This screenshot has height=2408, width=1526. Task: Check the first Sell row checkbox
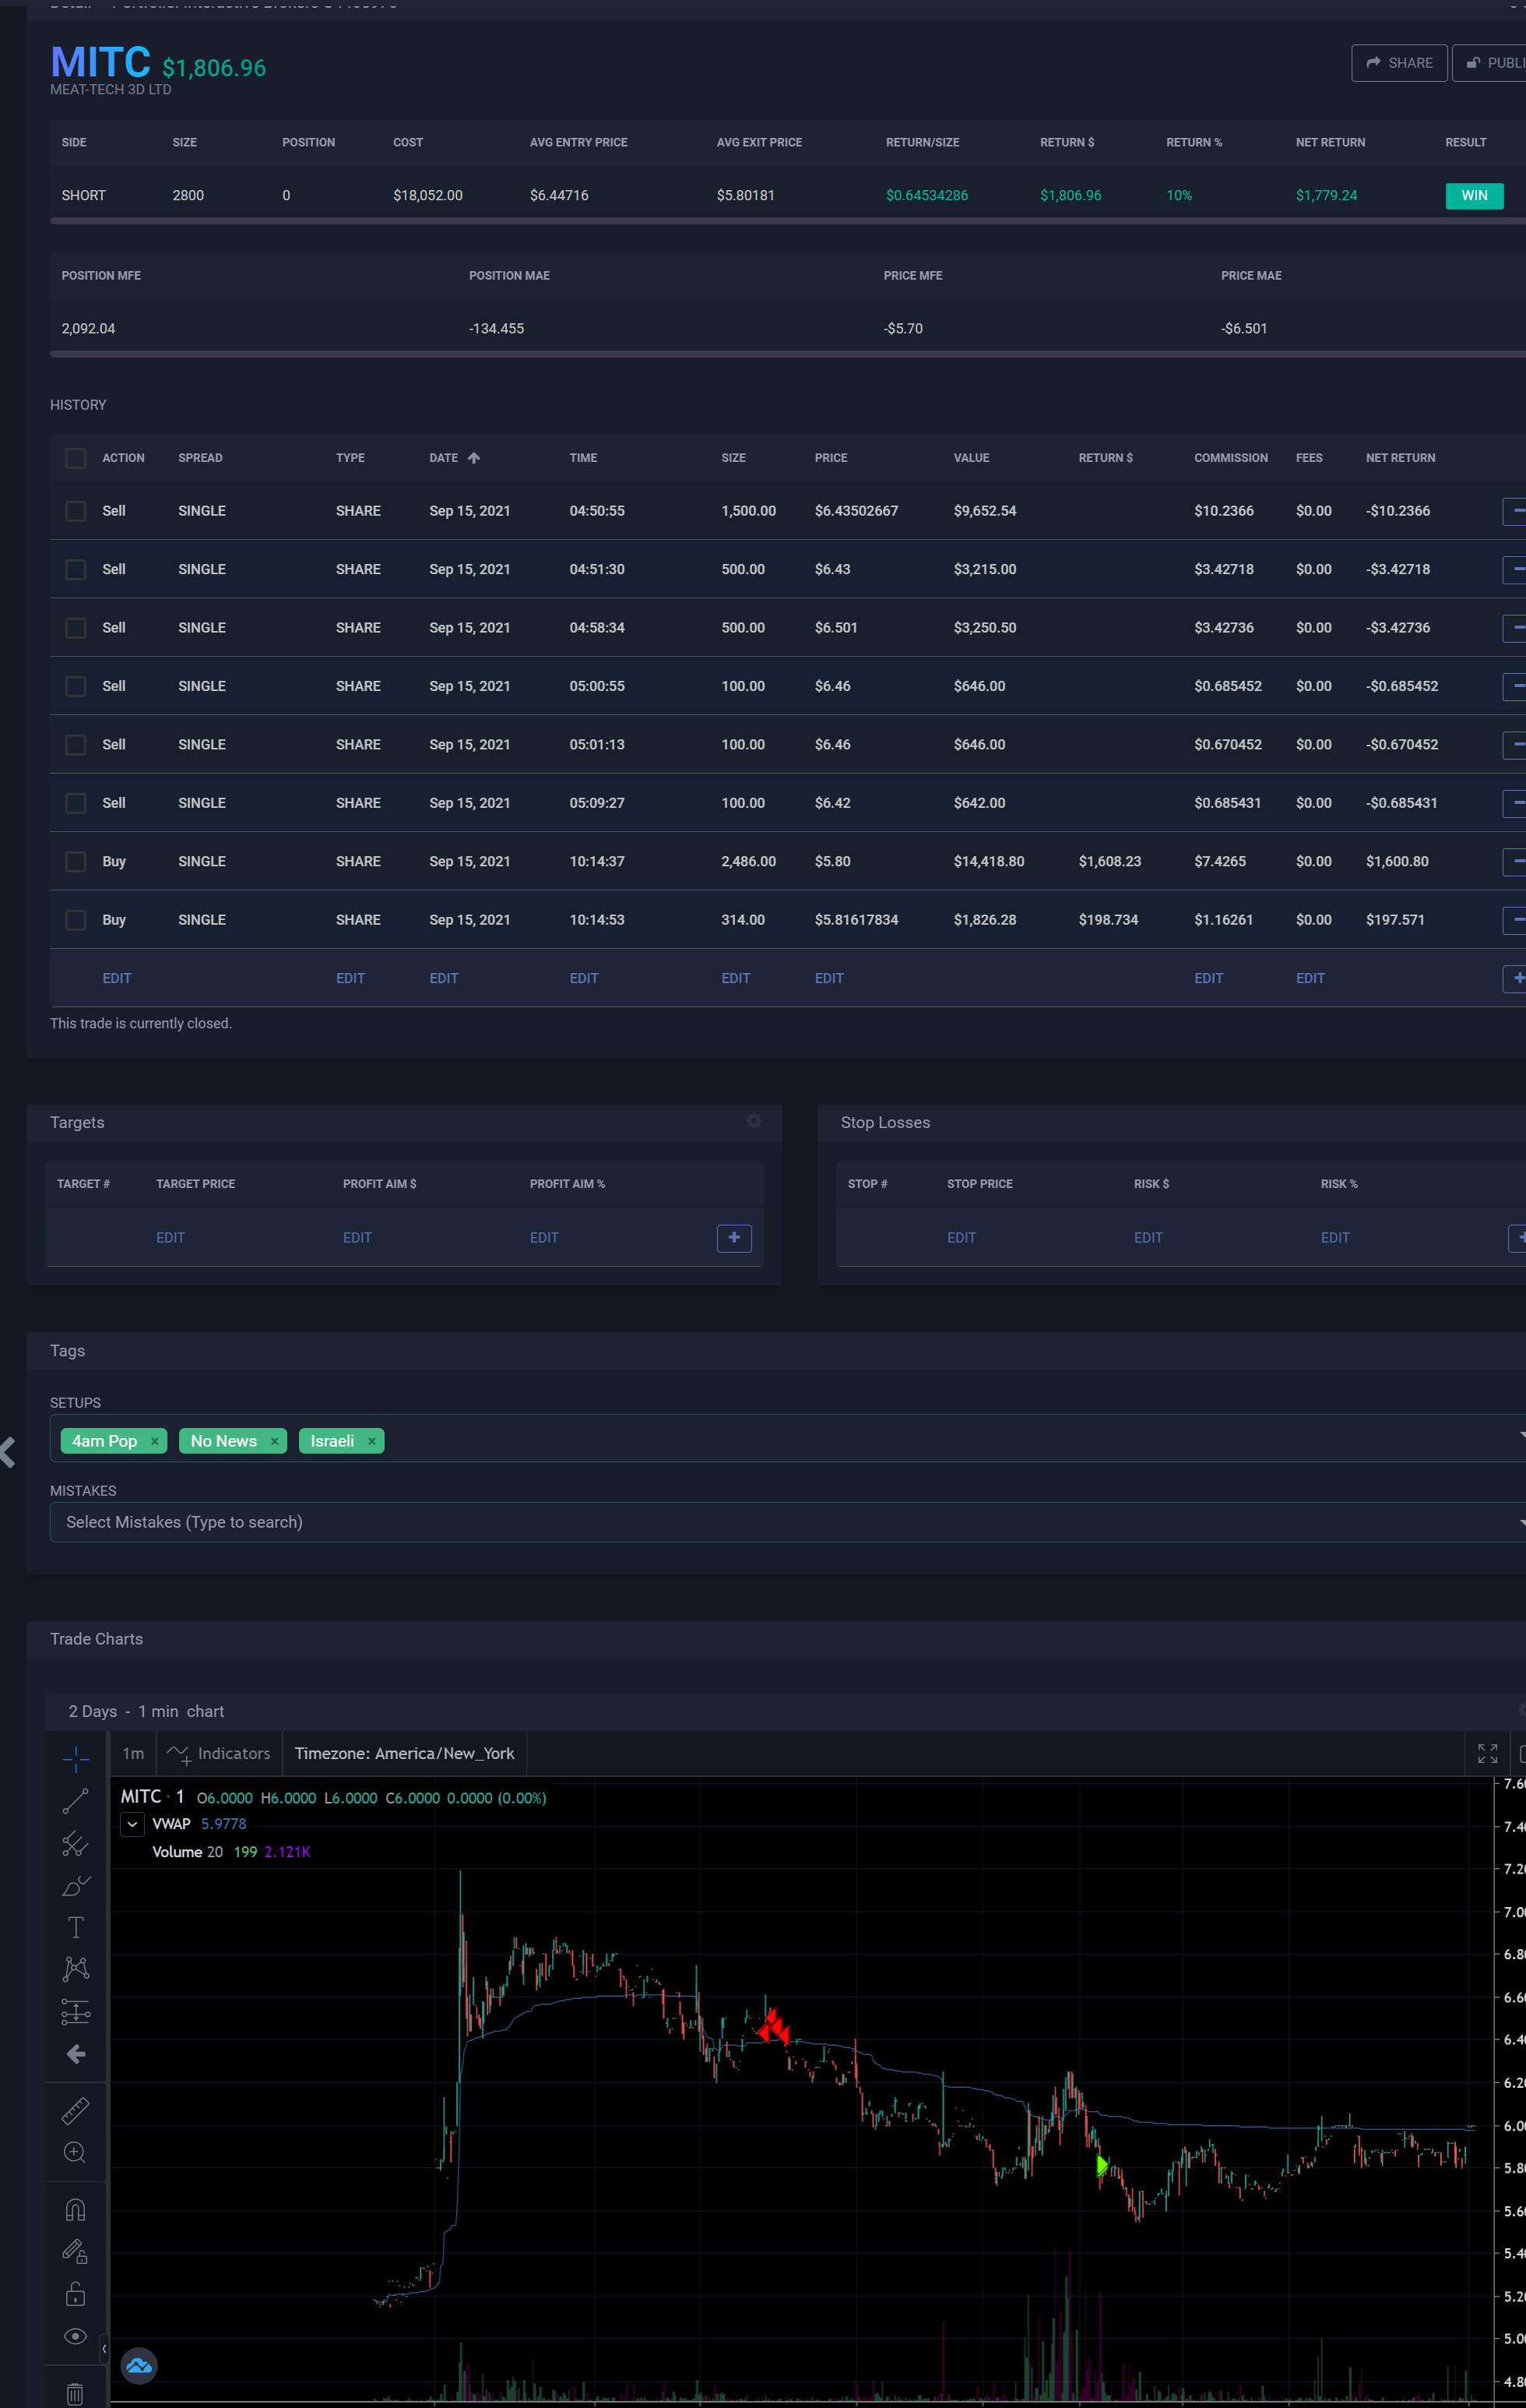[x=76, y=511]
